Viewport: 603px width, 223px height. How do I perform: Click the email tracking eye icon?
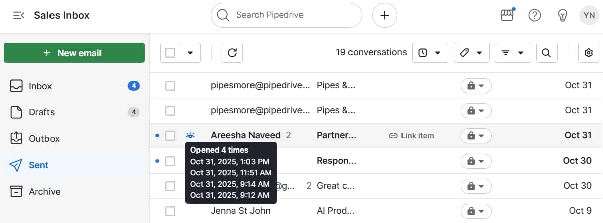coord(190,135)
